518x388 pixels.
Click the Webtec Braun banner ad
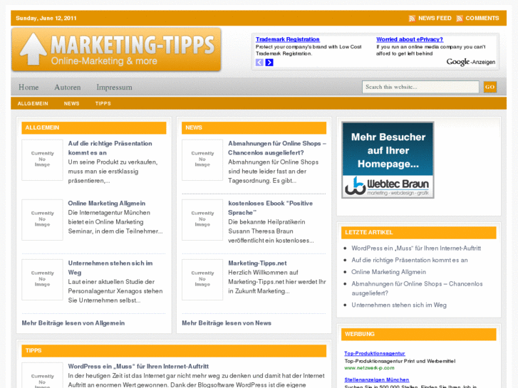pyautogui.click(x=388, y=160)
